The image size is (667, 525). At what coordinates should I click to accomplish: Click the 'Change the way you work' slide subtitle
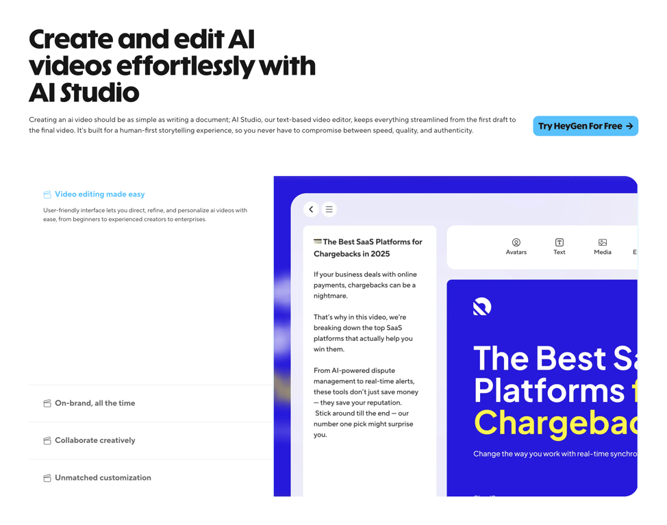click(555, 454)
